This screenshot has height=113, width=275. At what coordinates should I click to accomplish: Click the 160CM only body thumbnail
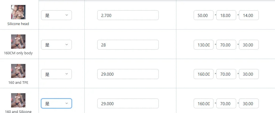click(18, 42)
